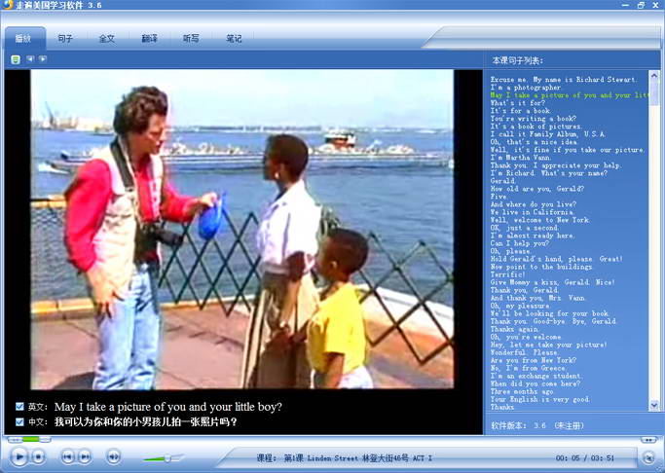Select sentence 'I'm almost ready here.'
The image size is (665, 473).
[x=533, y=236]
